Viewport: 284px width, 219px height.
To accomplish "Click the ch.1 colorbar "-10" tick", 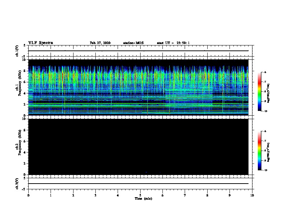I will (x=265, y=111).
